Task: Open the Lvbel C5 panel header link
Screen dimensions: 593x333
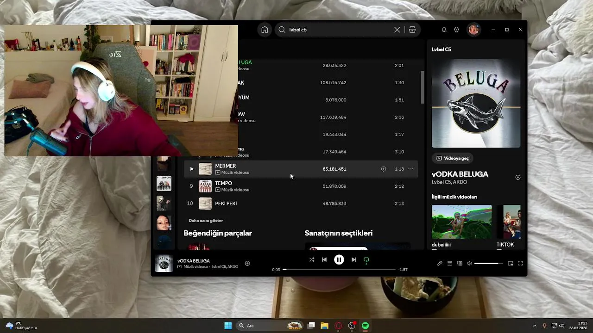Action: (442, 49)
